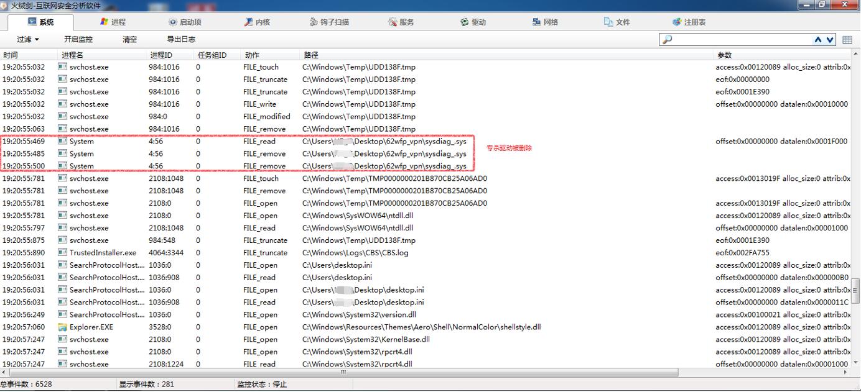Click svchost.exe icon in the 19:20:55:063 row
This screenshot has width=861, height=392.
(x=62, y=129)
